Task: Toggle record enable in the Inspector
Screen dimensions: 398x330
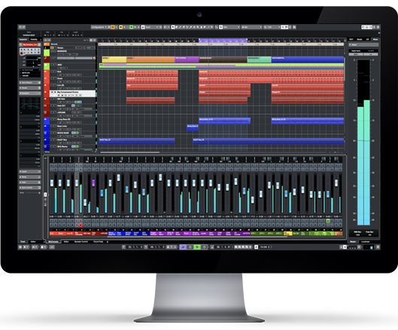Action: [22, 53]
